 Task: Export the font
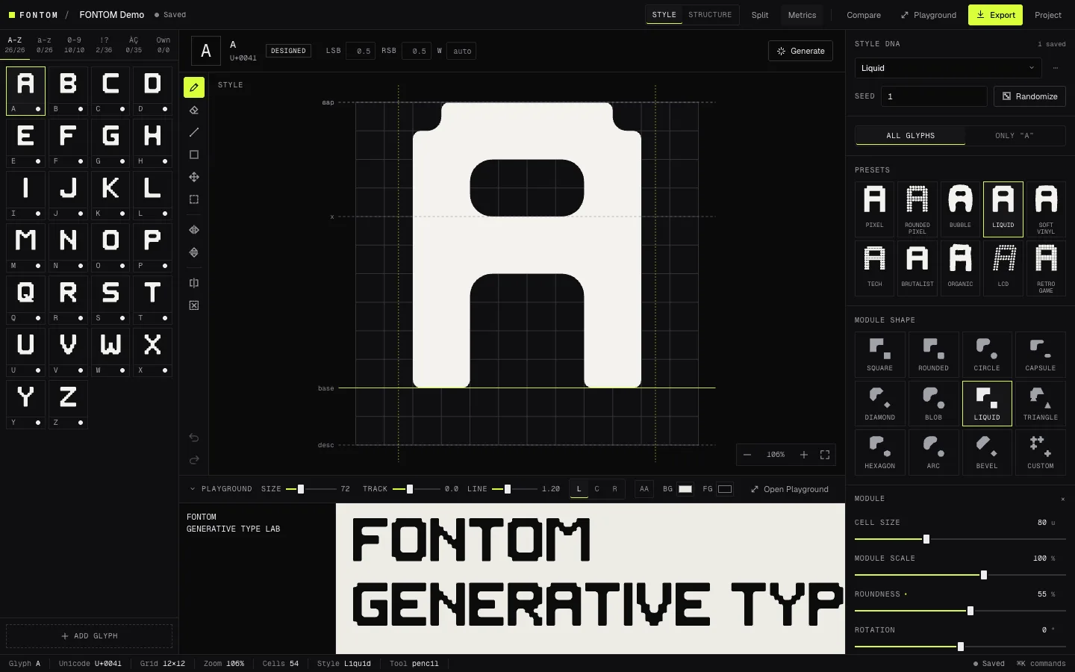click(995, 15)
